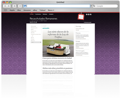The height and width of the screenshot is (101, 121).
Task: Click heading Casco para ciclistas menores en ciudad
Action: 57,58
